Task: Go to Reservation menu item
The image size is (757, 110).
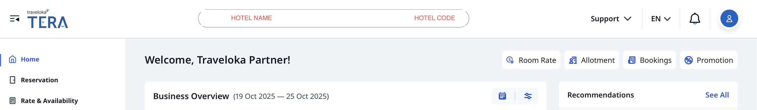Action: tap(39, 80)
